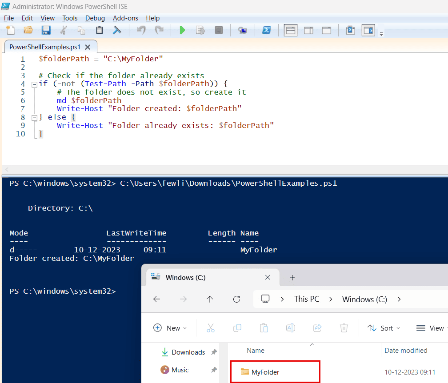Viewport: 448px width, 383px height.
Task: Redo edit in ISE toolbar
Action: (x=159, y=30)
